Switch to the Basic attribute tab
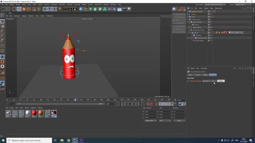Image resolution: width=255 pixels, height=143 pixels. pos(190,75)
